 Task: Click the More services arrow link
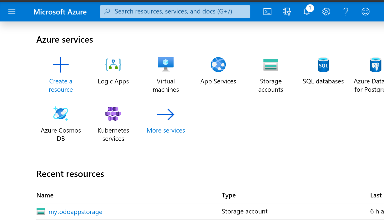[x=166, y=115]
